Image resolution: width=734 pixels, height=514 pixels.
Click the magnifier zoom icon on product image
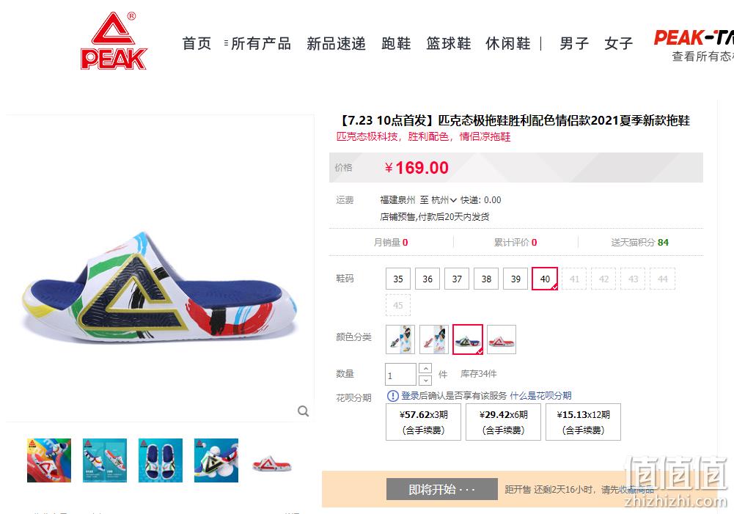(x=304, y=411)
